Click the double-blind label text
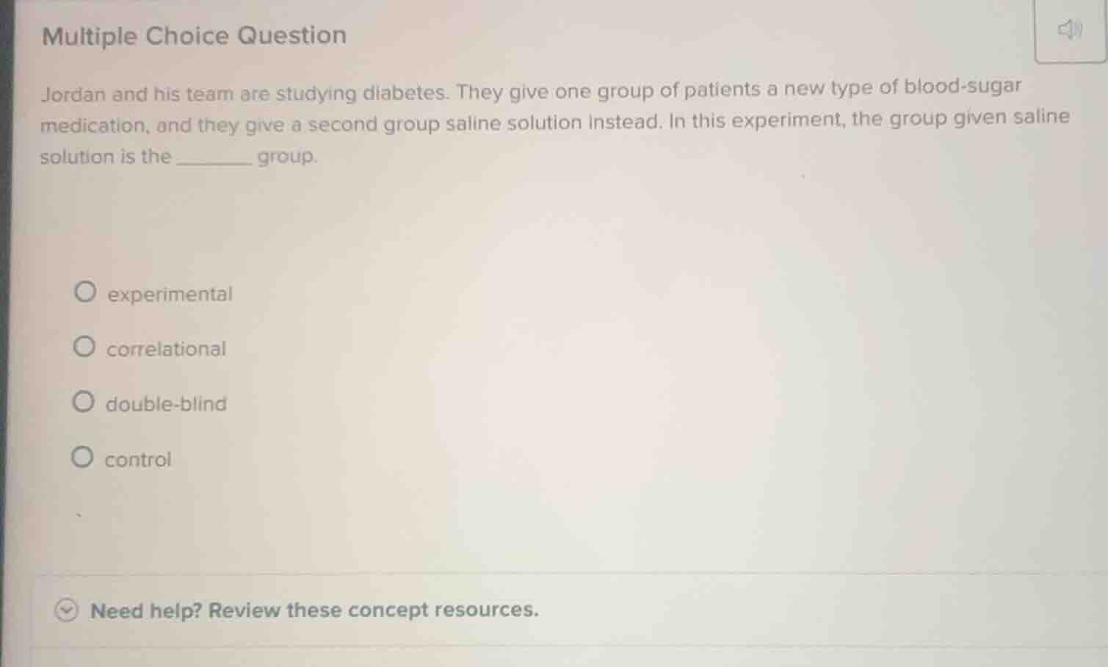The image size is (1108, 667). (166, 403)
